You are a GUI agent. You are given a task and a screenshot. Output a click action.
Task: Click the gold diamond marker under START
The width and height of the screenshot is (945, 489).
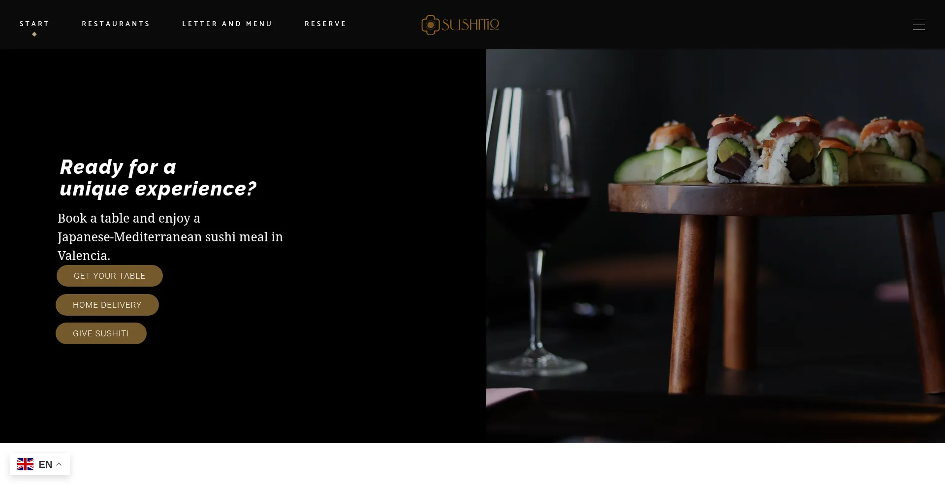[34, 34]
